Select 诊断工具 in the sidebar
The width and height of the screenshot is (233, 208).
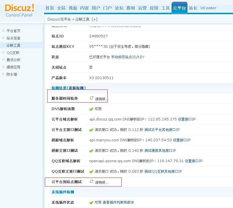click(x=13, y=45)
